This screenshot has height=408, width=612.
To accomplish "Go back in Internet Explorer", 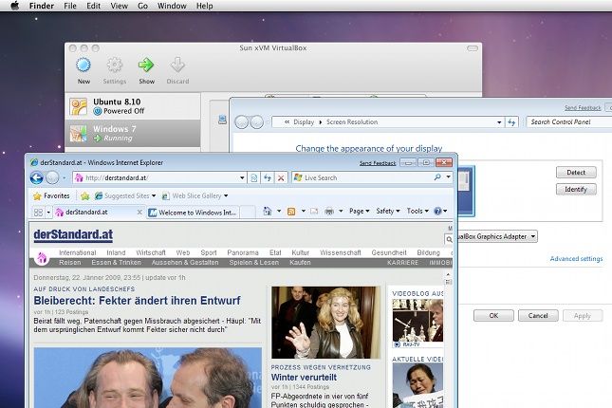I will (37, 177).
